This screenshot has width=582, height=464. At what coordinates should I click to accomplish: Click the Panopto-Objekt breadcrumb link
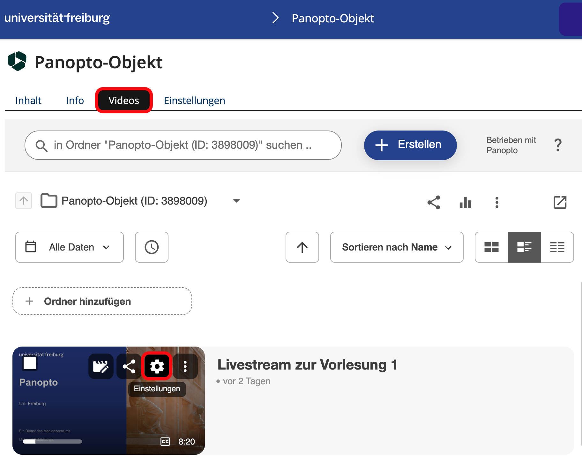(333, 18)
